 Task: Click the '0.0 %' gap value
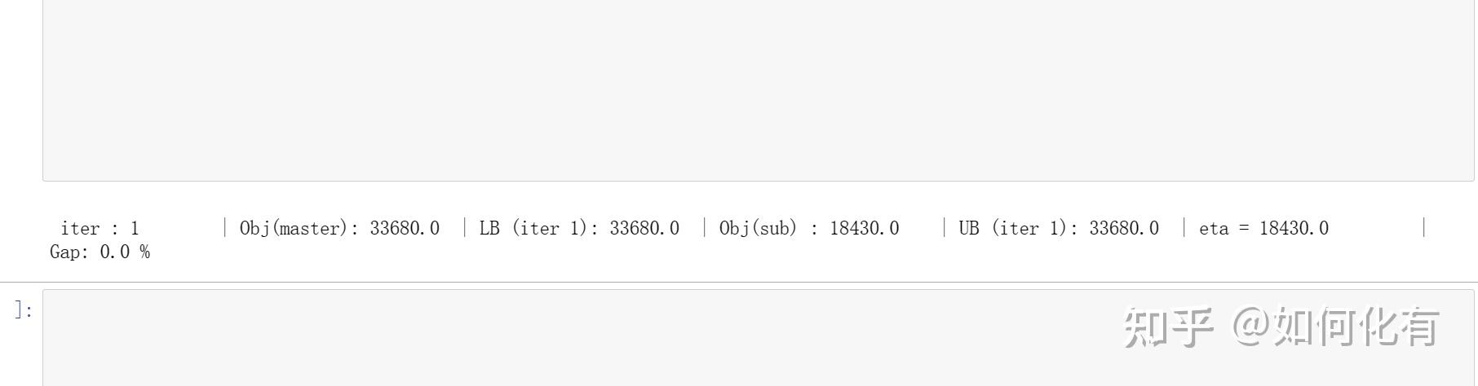tap(125, 252)
